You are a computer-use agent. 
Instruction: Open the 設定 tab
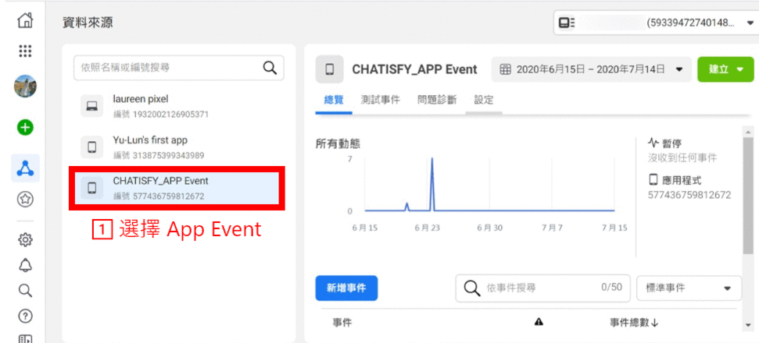point(484,100)
